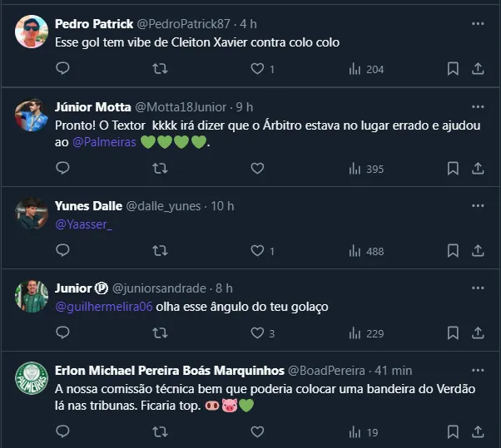Like Yunes Dalle's tweet
Screen dimensions: 501x448
(257, 251)
